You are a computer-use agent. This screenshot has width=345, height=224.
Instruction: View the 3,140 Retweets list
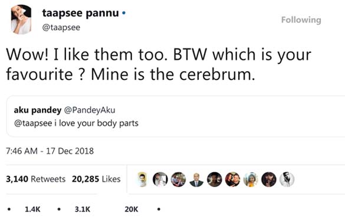pos(35,179)
